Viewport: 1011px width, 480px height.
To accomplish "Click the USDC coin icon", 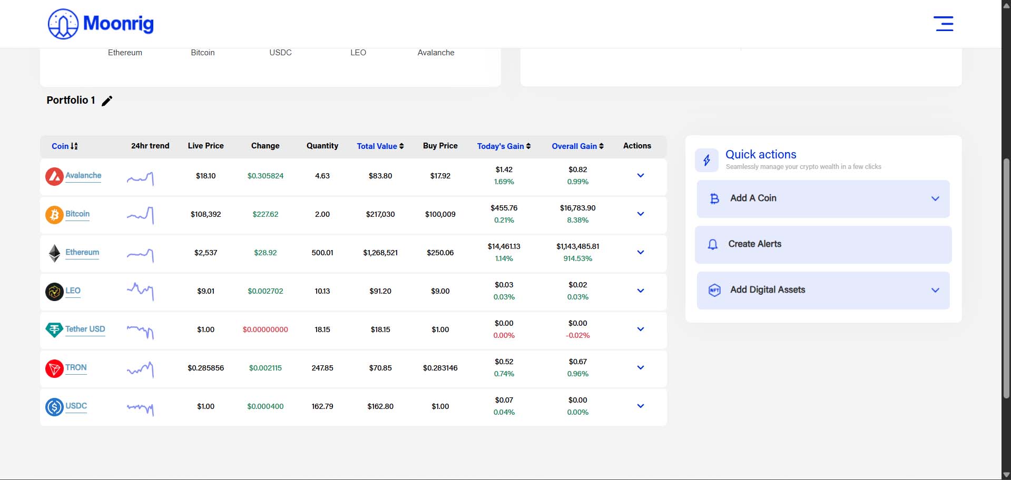I will pos(54,407).
